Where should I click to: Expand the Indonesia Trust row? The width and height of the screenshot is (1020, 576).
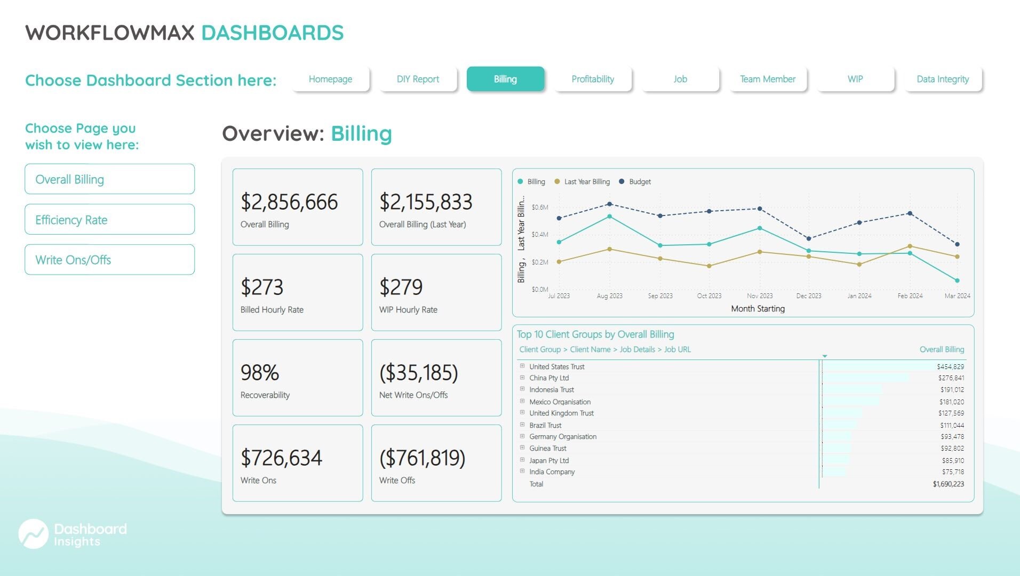pyautogui.click(x=522, y=389)
